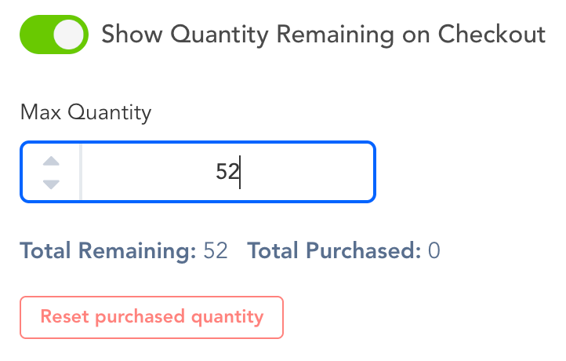Click the Max Quantity increment up arrow
Image resolution: width=566 pixels, height=361 pixels.
[x=51, y=162]
